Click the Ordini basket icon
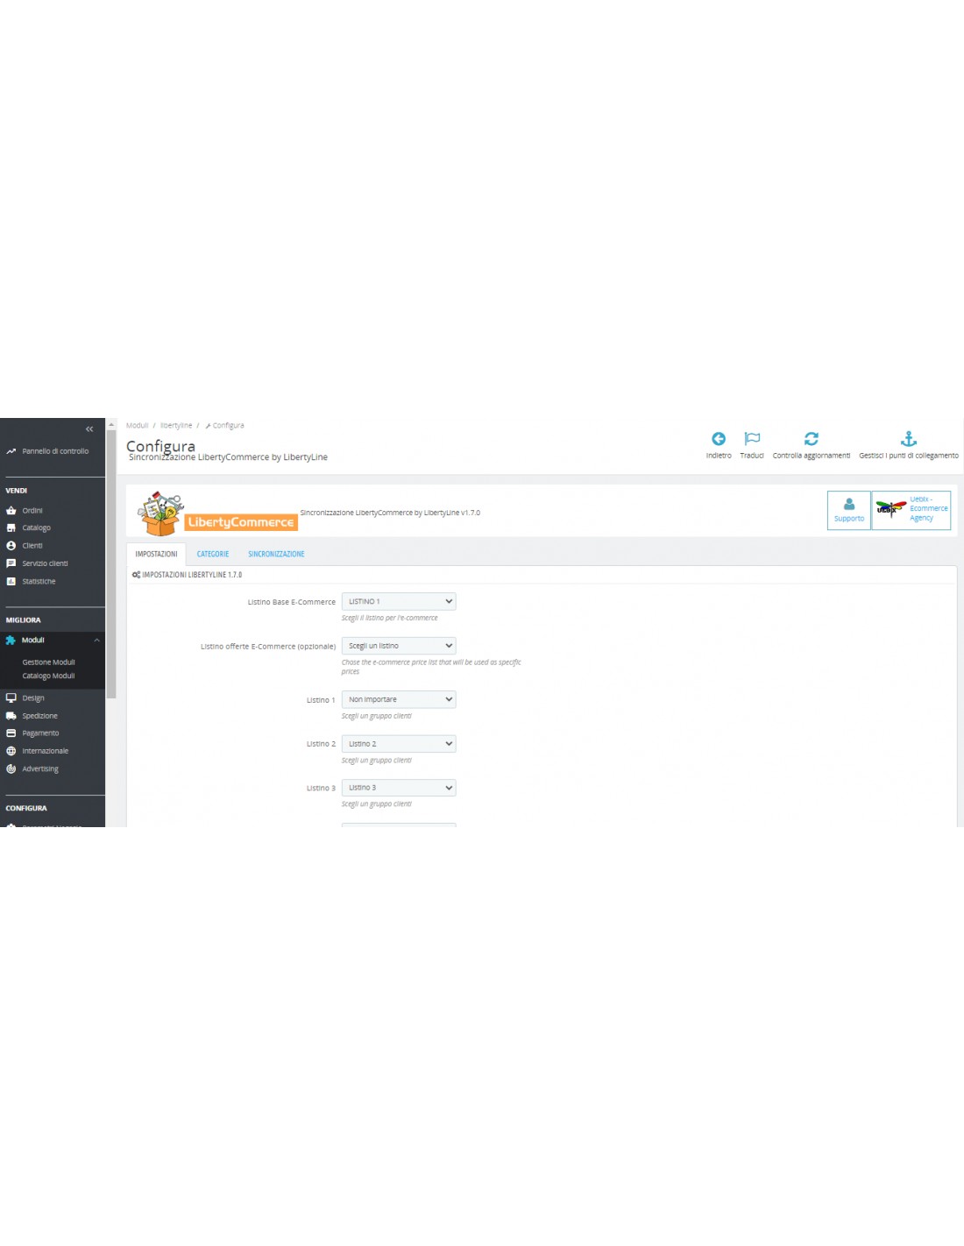The width and height of the screenshot is (964, 1246). click(x=11, y=511)
